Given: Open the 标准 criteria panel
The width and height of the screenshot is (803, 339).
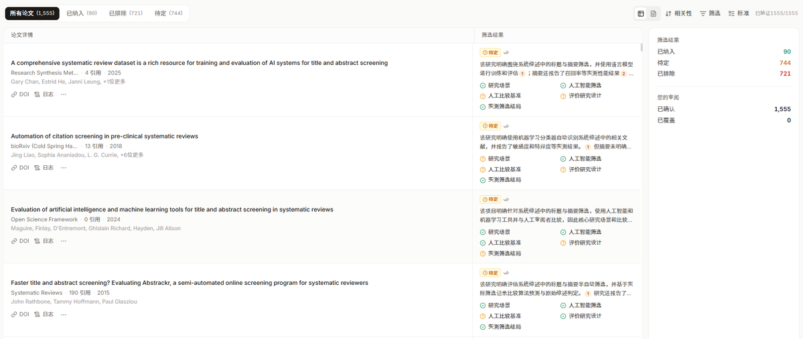Looking at the screenshot, I should (x=739, y=14).
